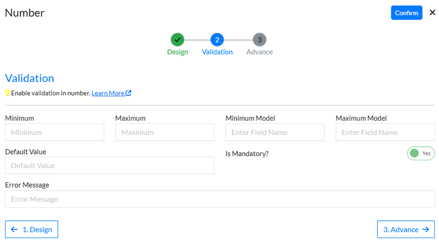Go back using the 1. Design button

(x=32, y=229)
